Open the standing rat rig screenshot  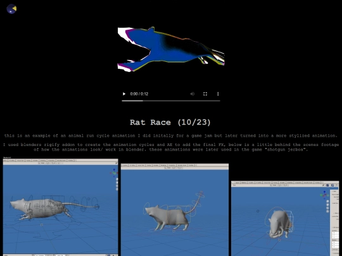point(175,210)
